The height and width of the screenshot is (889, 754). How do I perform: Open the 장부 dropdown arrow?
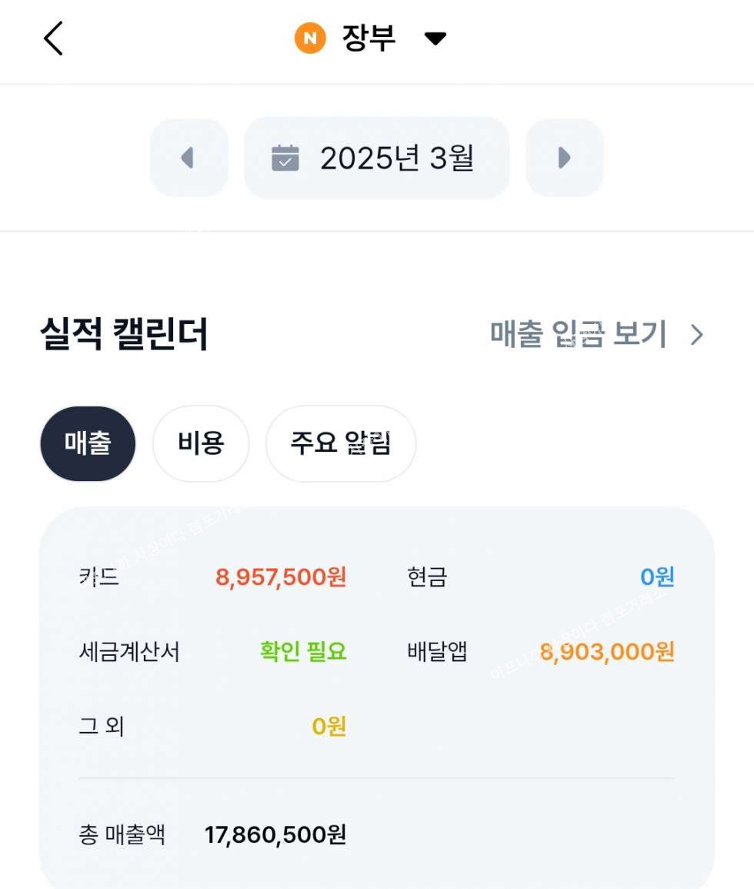coord(435,38)
